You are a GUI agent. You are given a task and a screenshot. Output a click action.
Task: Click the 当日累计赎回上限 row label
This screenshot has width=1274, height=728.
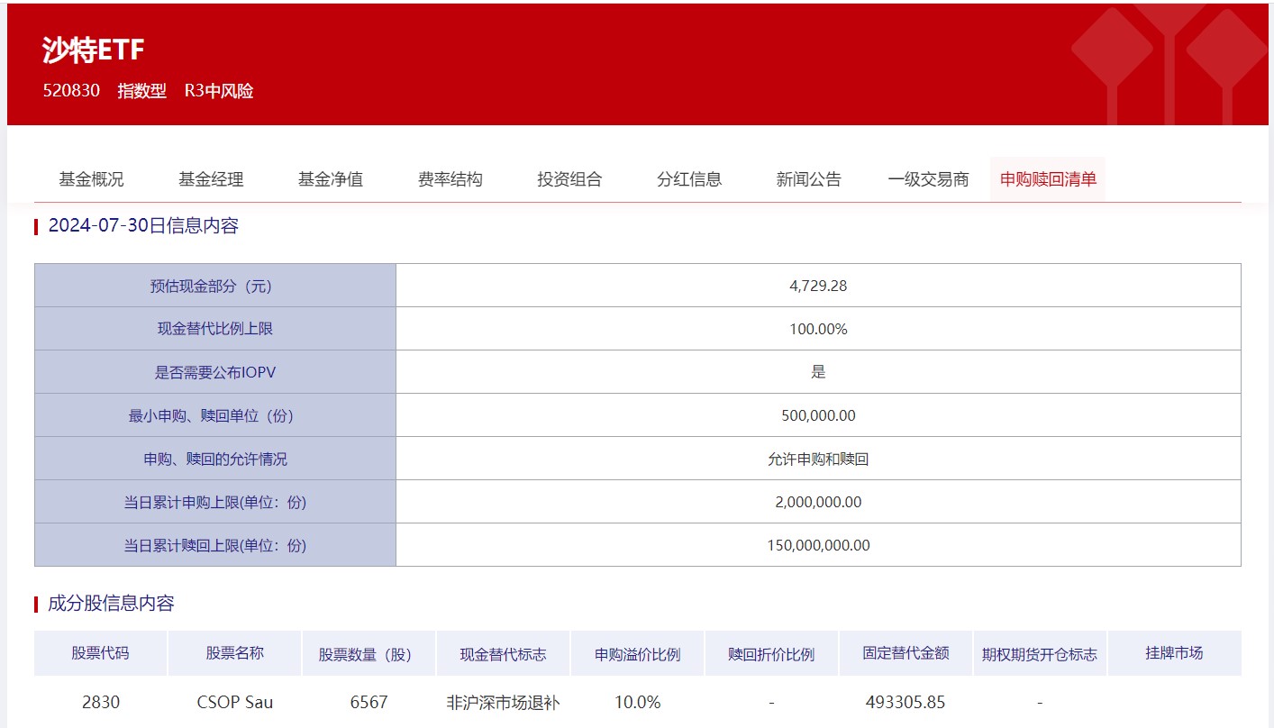click(215, 545)
